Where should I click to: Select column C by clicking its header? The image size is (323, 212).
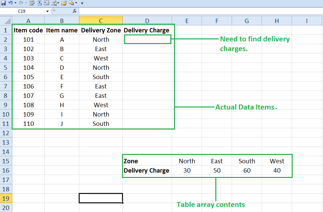[101, 20]
